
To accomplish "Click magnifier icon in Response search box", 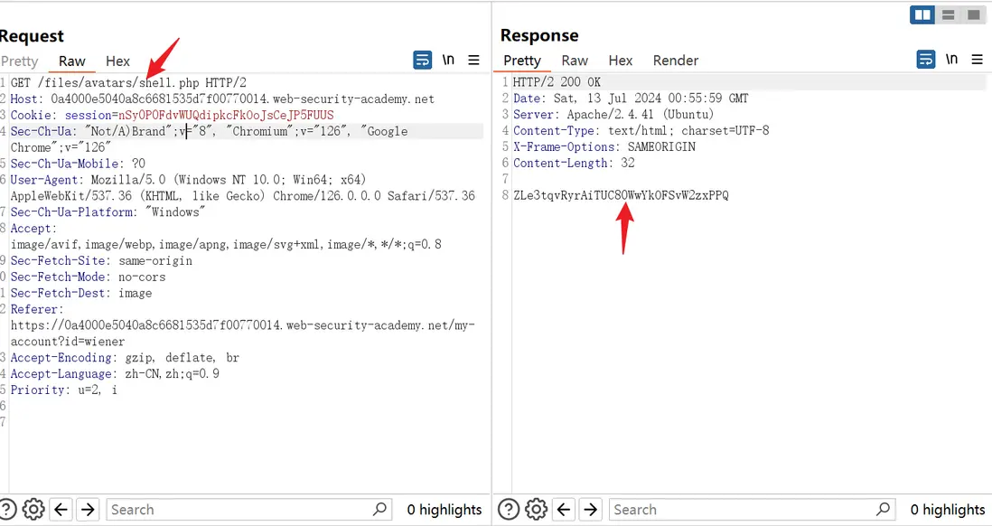I will point(884,509).
